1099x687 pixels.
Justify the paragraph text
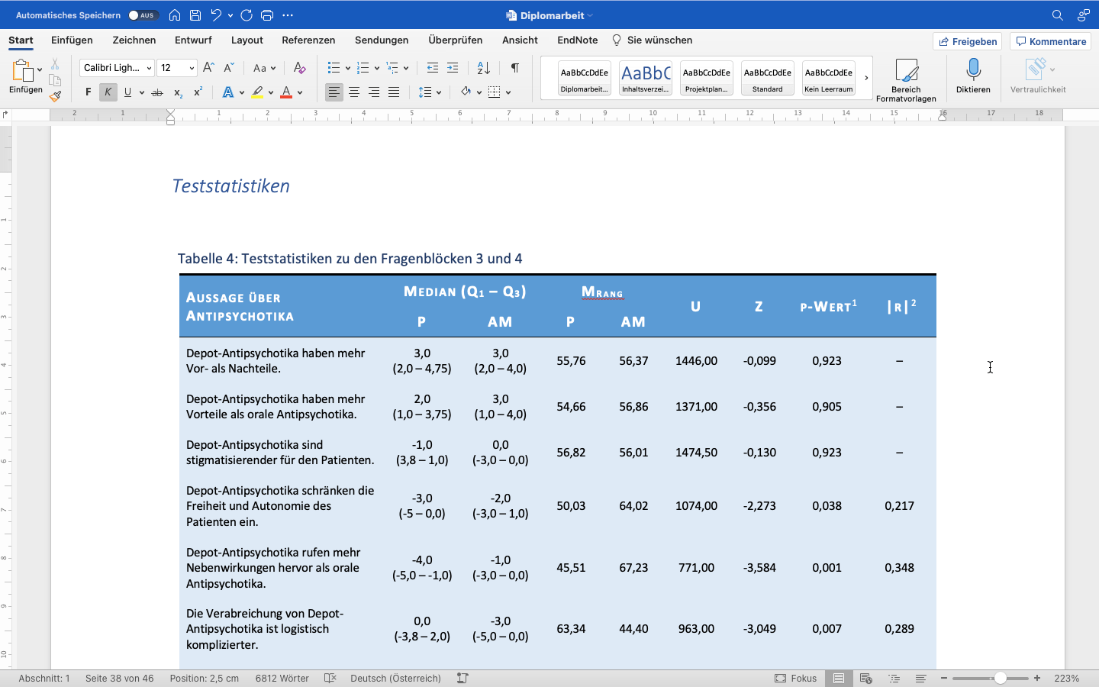click(394, 92)
